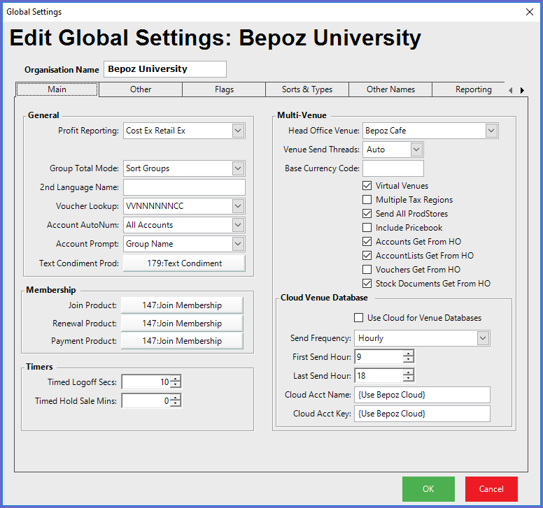Click the Join Product button
This screenshot has width=543, height=508.
pos(182,305)
